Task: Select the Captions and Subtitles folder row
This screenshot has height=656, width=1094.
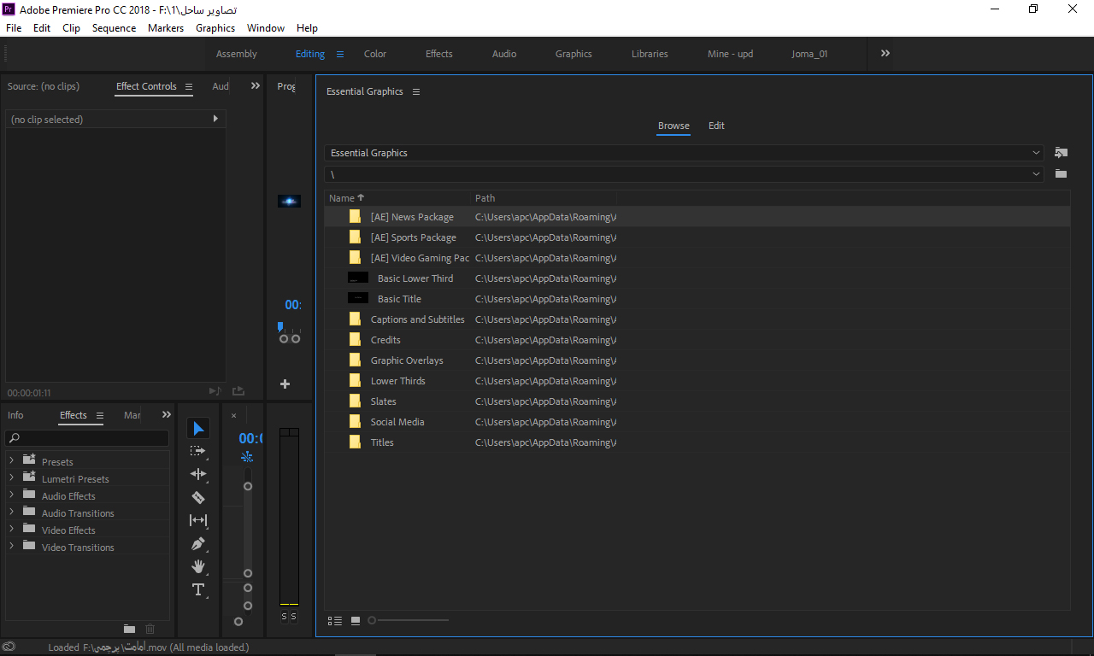Action: 697,319
